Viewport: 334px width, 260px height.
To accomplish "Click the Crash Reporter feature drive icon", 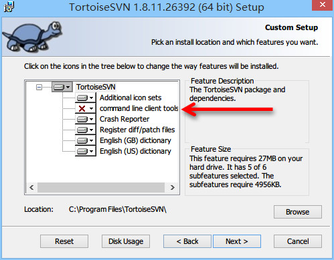I will (x=82, y=119).
